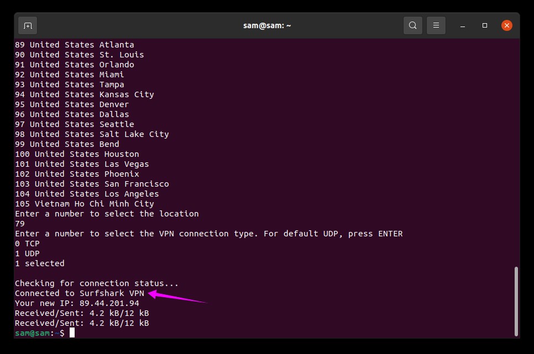This screenshot has width=534, height=354.
Task: Maximize the terminal window
Action: tap(485, 25)
